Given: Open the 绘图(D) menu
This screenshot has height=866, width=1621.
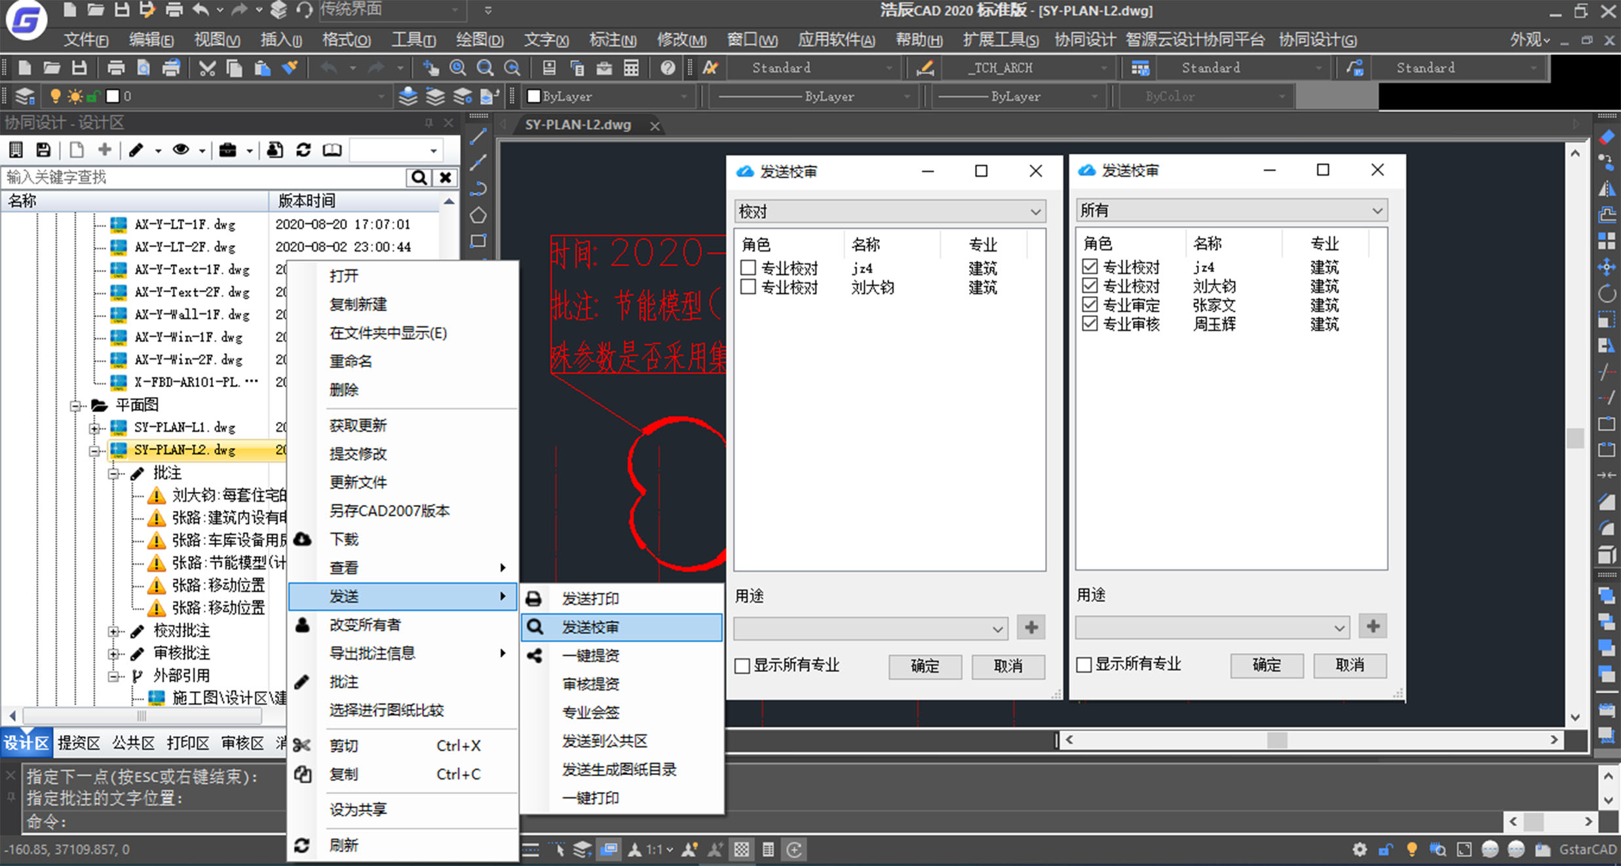Looking at the screenshot, I should click(480, 40).
